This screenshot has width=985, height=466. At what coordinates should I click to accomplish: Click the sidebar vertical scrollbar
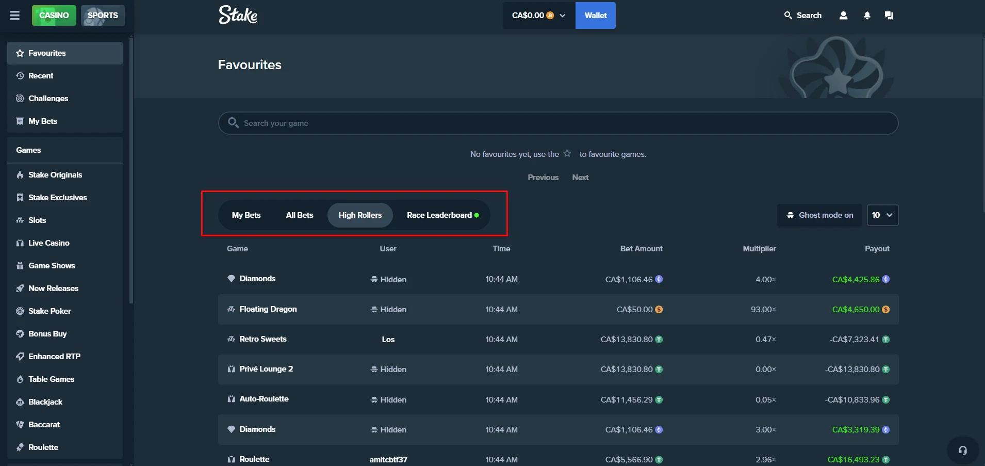click(x=131, y=170)
